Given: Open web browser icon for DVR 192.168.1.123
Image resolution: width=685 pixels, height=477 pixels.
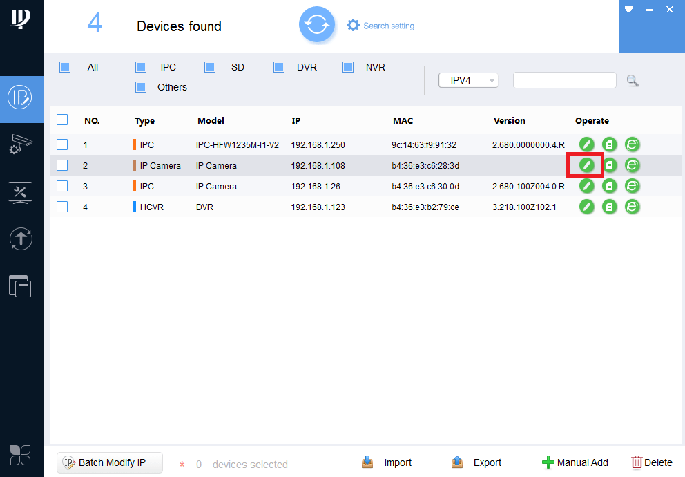Looking at the screenshot, I should 632,207.
